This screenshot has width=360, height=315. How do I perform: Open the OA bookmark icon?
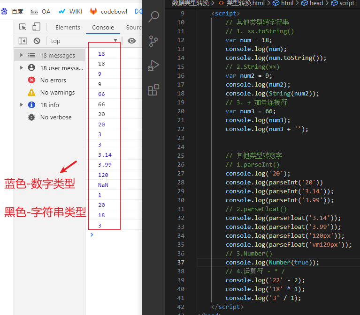(x=34, y=12)
